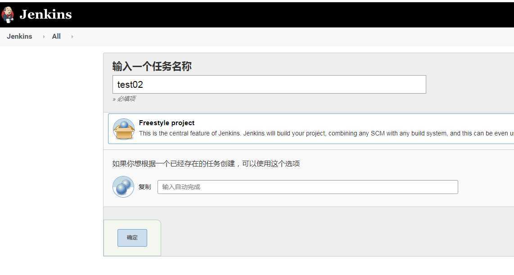
Task: Confirm with the 确定 button
Action: point(132,238)
